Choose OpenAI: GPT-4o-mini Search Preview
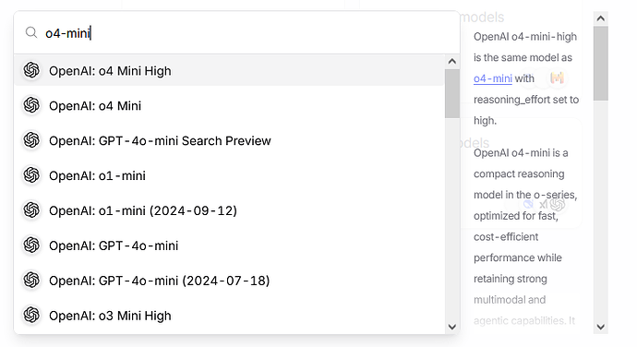The image size is (637, 347). click(x=230, y=140)
